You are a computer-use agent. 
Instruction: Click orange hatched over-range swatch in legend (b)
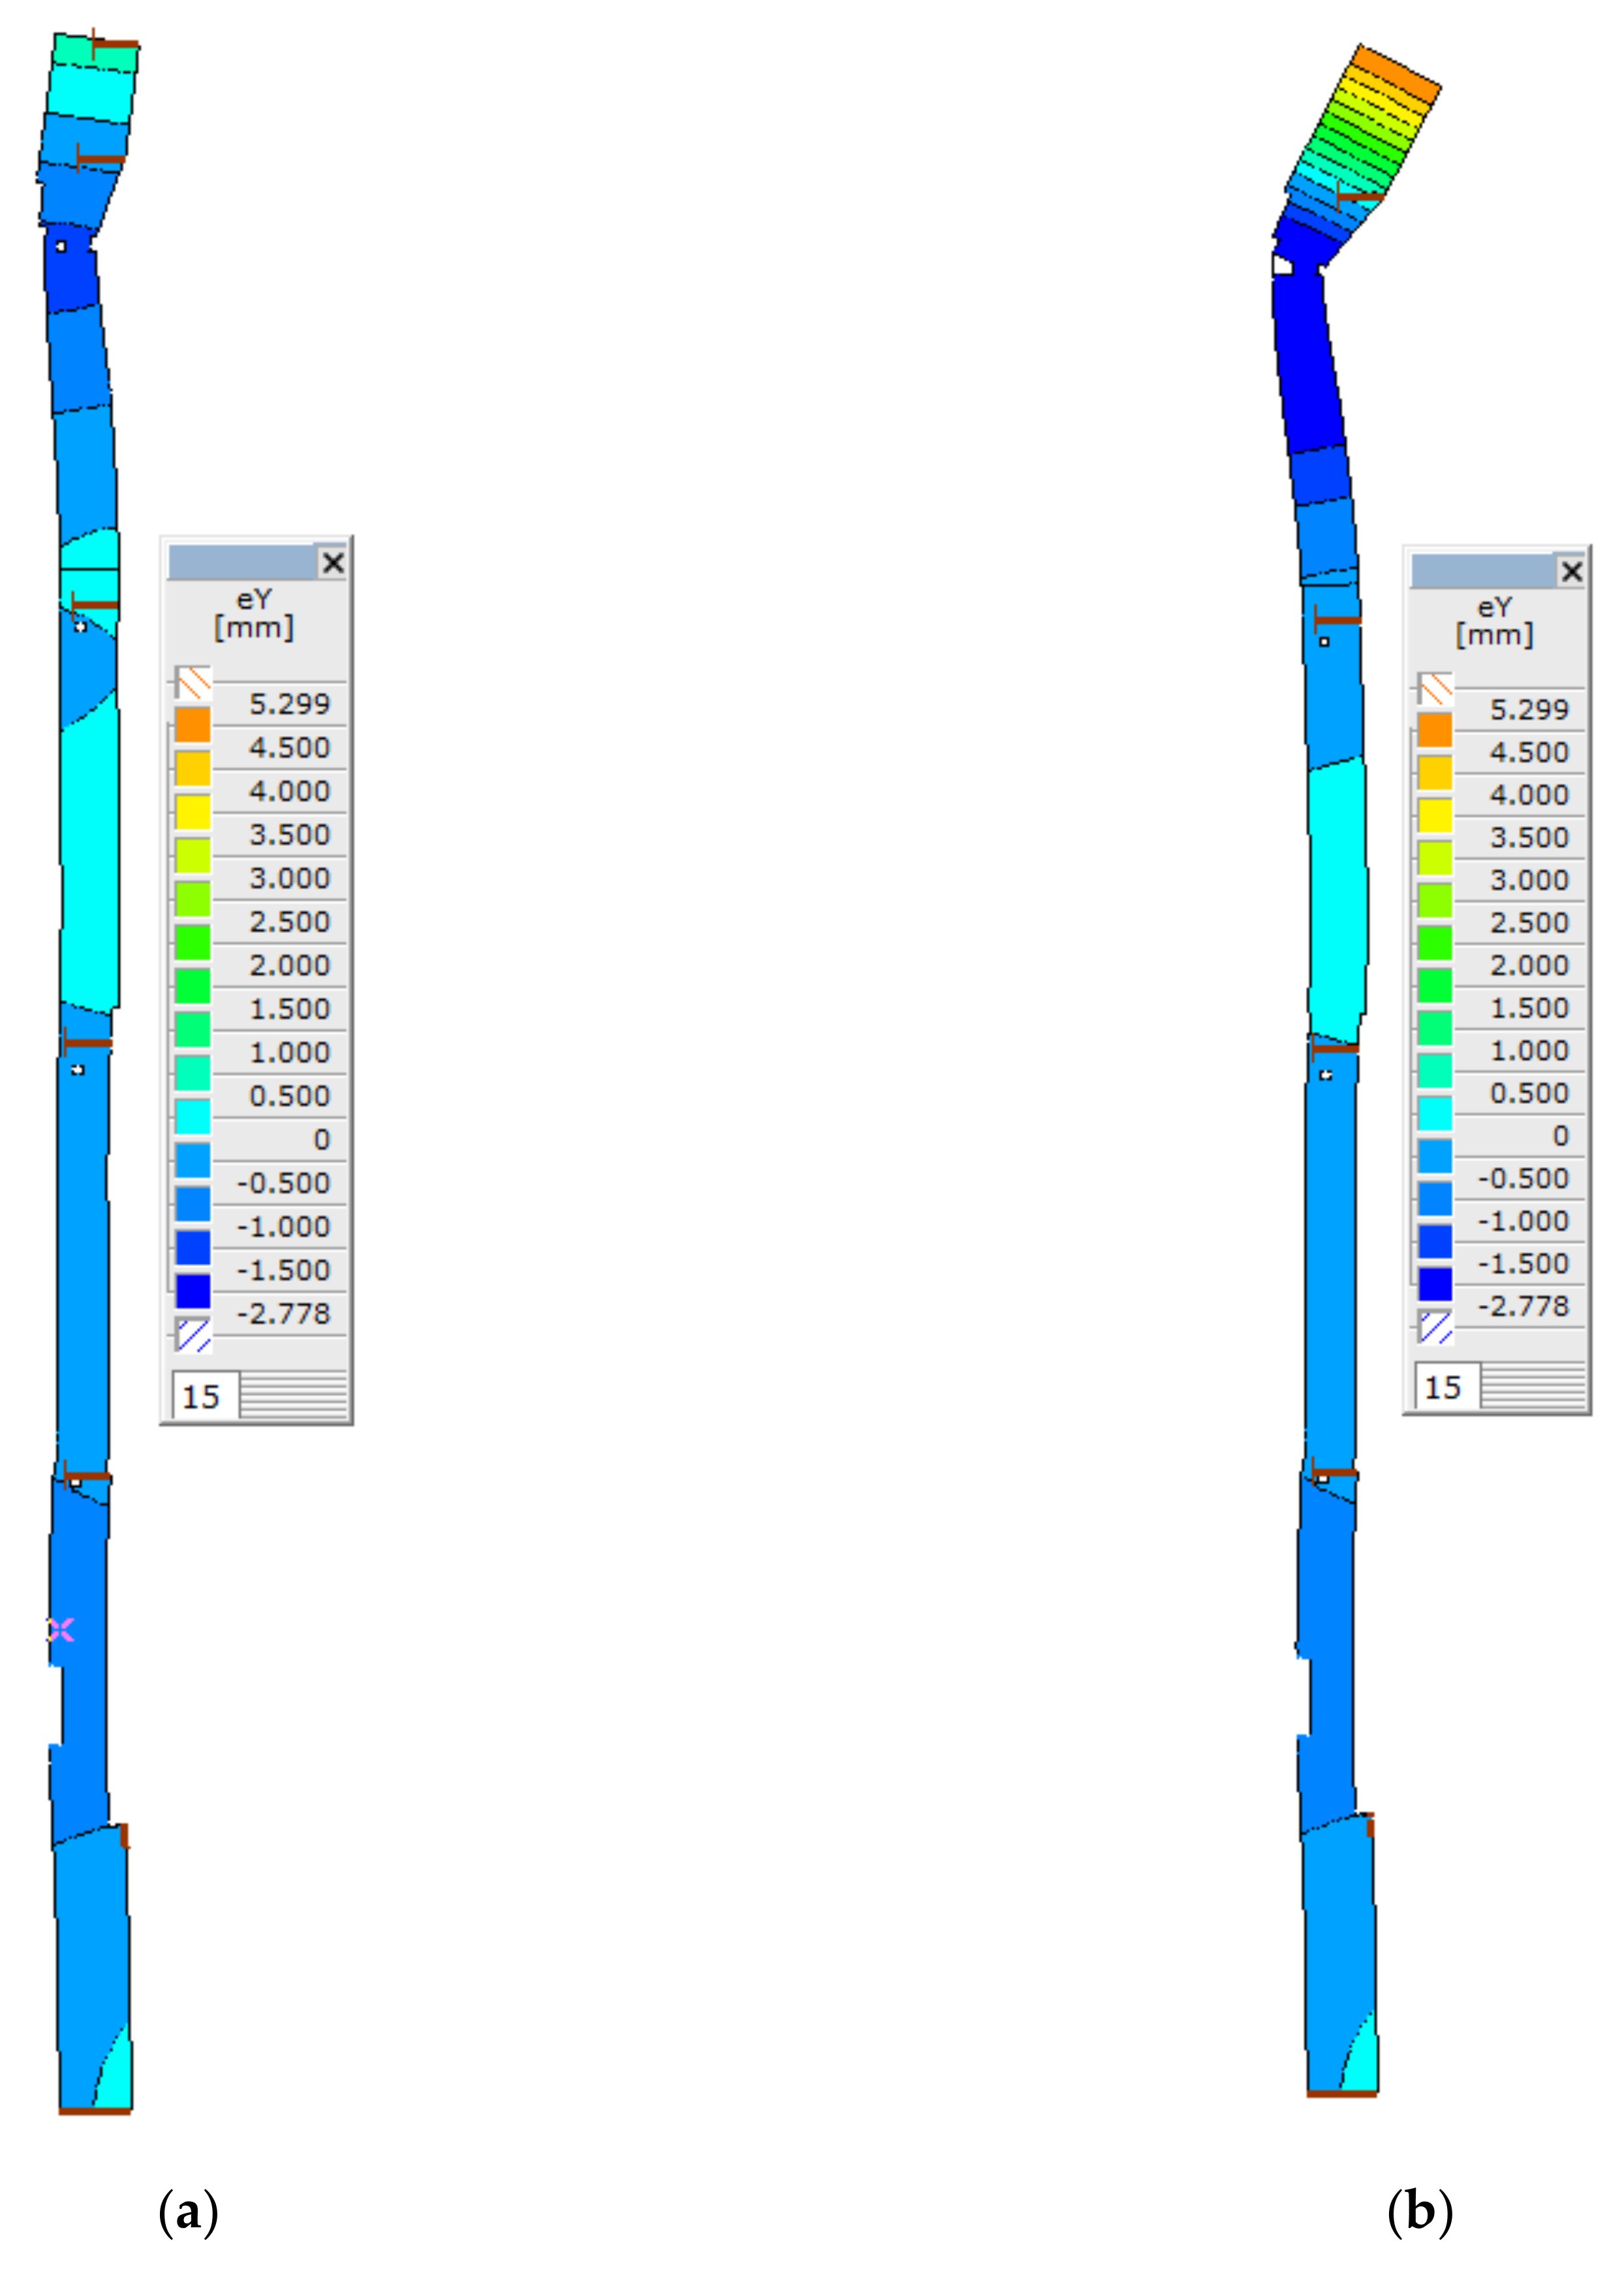(x=1435, y=689)
